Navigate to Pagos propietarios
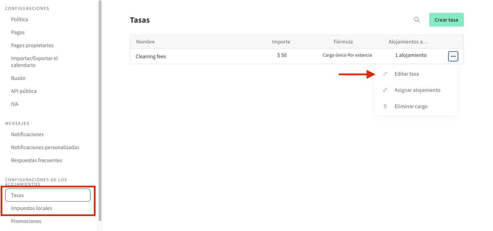Screen dimensions: 493x231 32,45
